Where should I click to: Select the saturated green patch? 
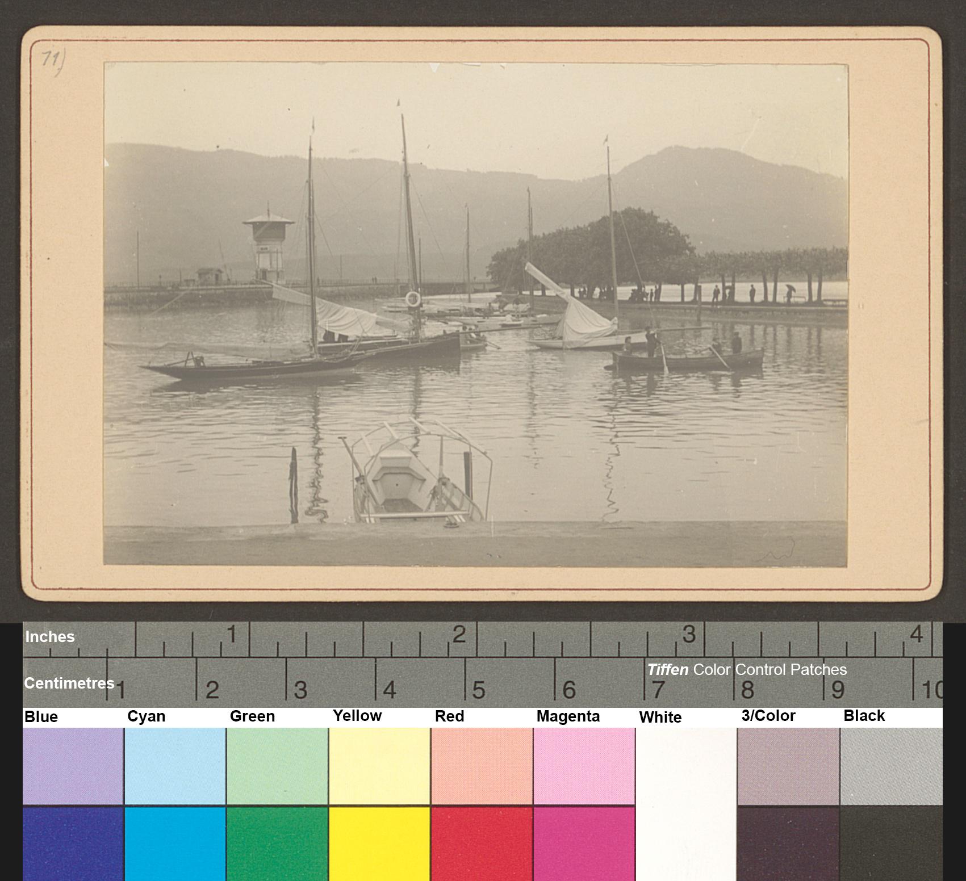point(277,844)
